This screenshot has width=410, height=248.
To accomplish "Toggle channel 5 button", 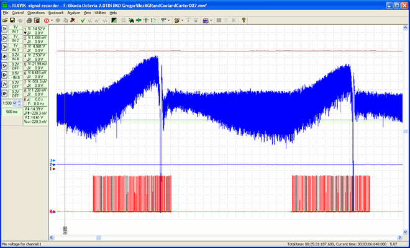I will point(4,66).
